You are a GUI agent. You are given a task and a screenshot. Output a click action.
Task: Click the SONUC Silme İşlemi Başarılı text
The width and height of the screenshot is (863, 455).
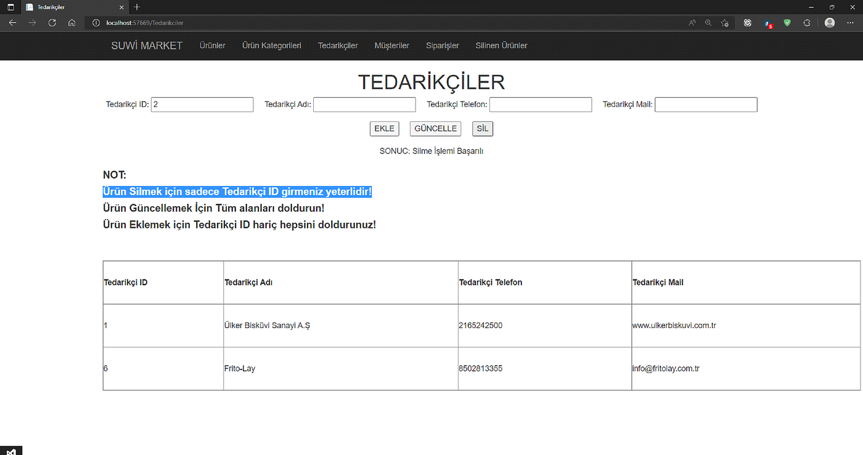(431, 151)
